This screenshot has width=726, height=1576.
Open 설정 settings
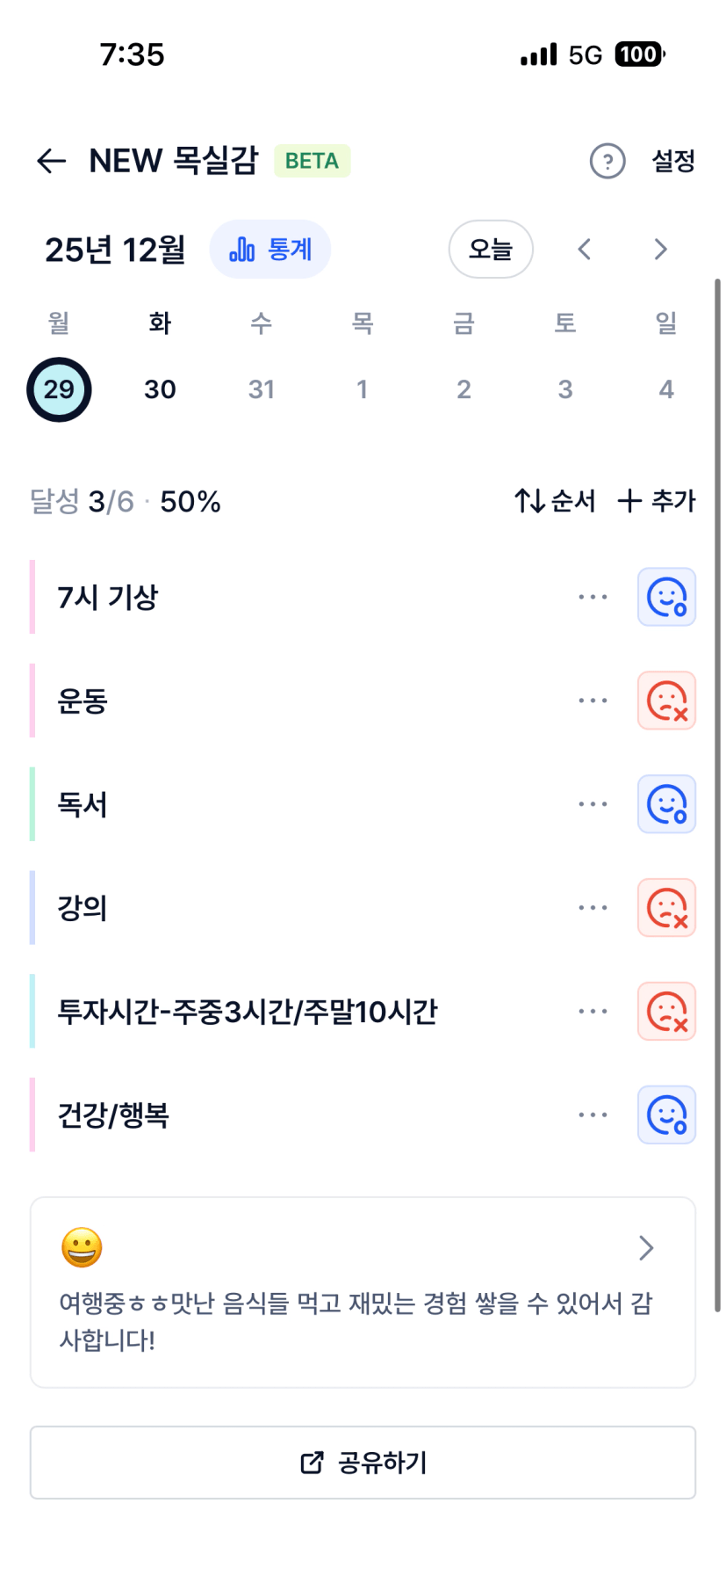tap(673, 161)
